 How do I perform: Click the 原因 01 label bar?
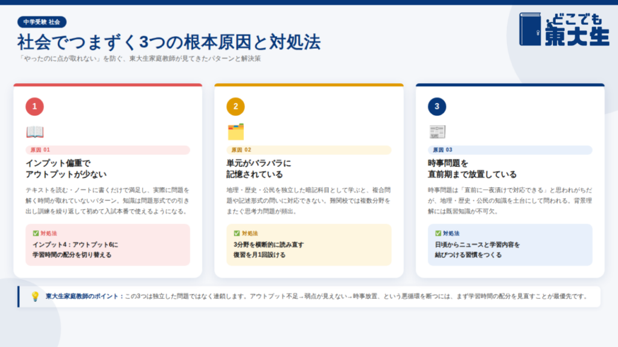(107, 150)
